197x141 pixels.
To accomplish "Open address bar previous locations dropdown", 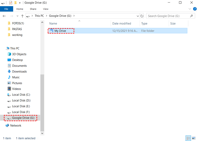I will click(138, 16).
